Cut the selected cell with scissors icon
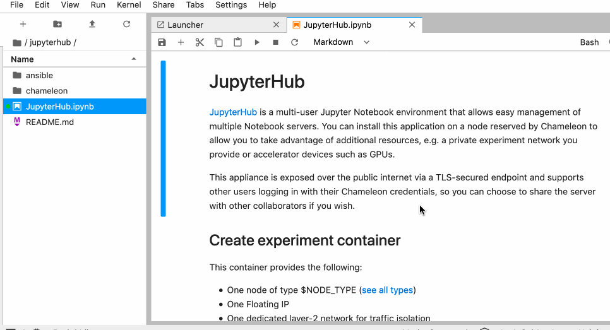The height and width of the screenshot is (330, 610). pos(200,42)
